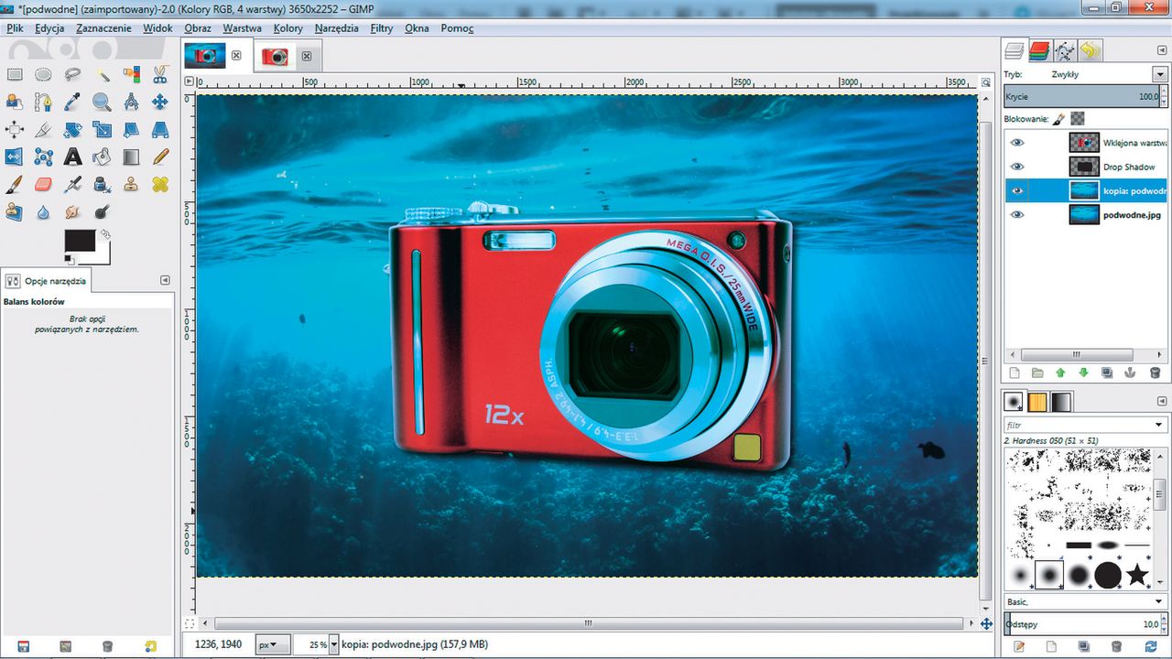Select the Eraser tool

pyautogui.click(x=43, y=184)
